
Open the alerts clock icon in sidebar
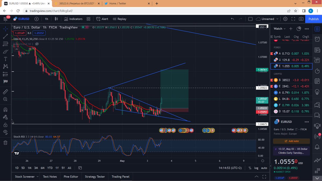click(317, 39)
